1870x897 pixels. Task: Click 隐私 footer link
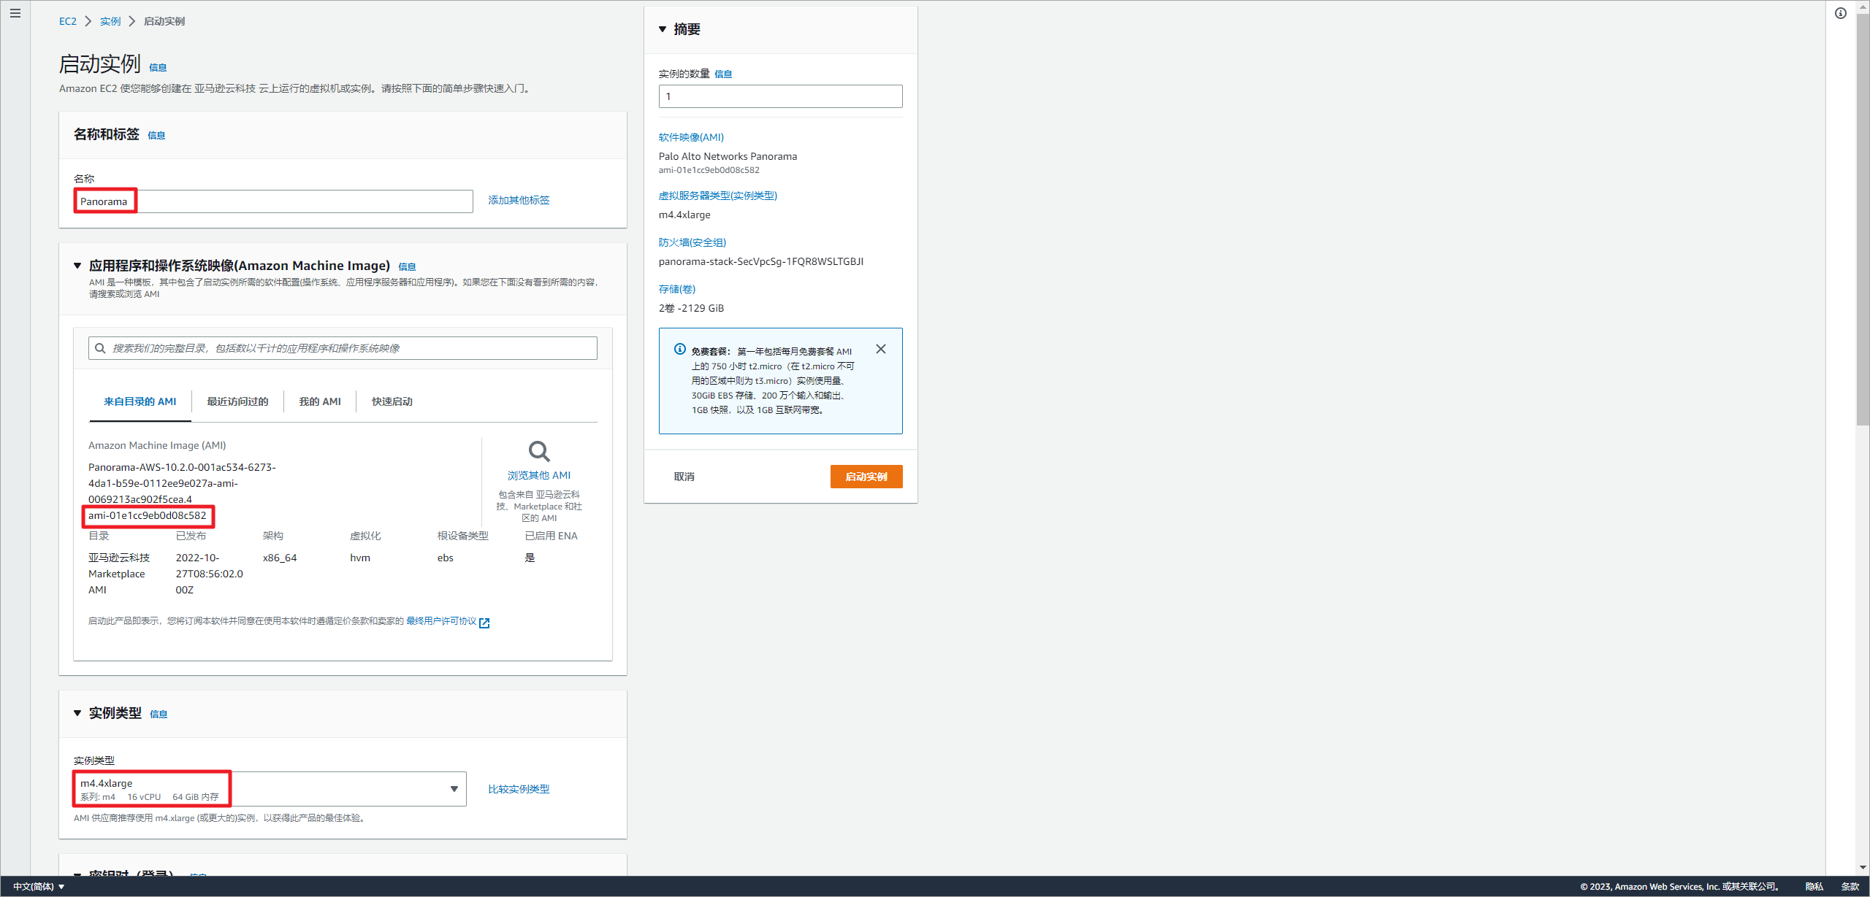click(1814, 887)
